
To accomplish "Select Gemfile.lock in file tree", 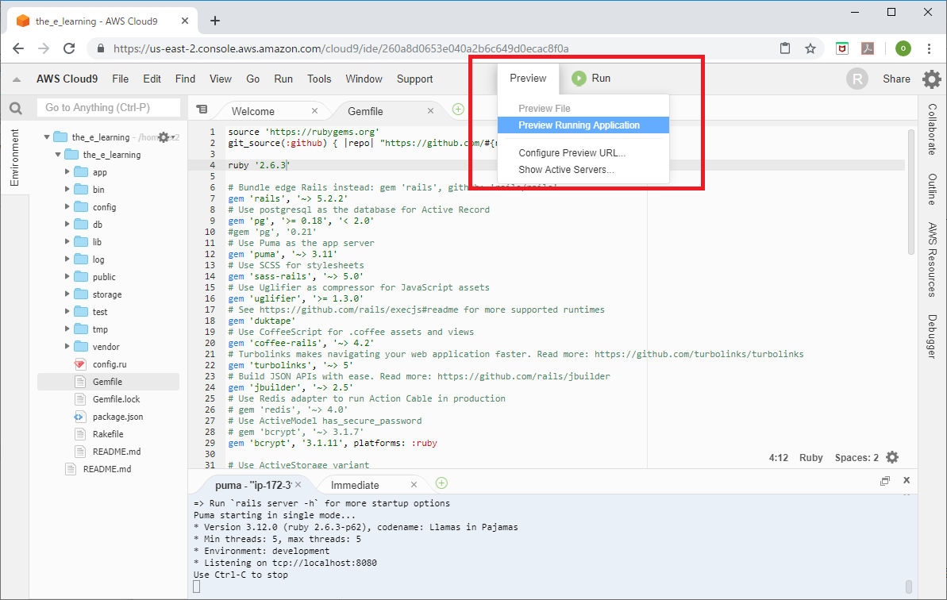I will pyautogui.click(x=116, y=399).
